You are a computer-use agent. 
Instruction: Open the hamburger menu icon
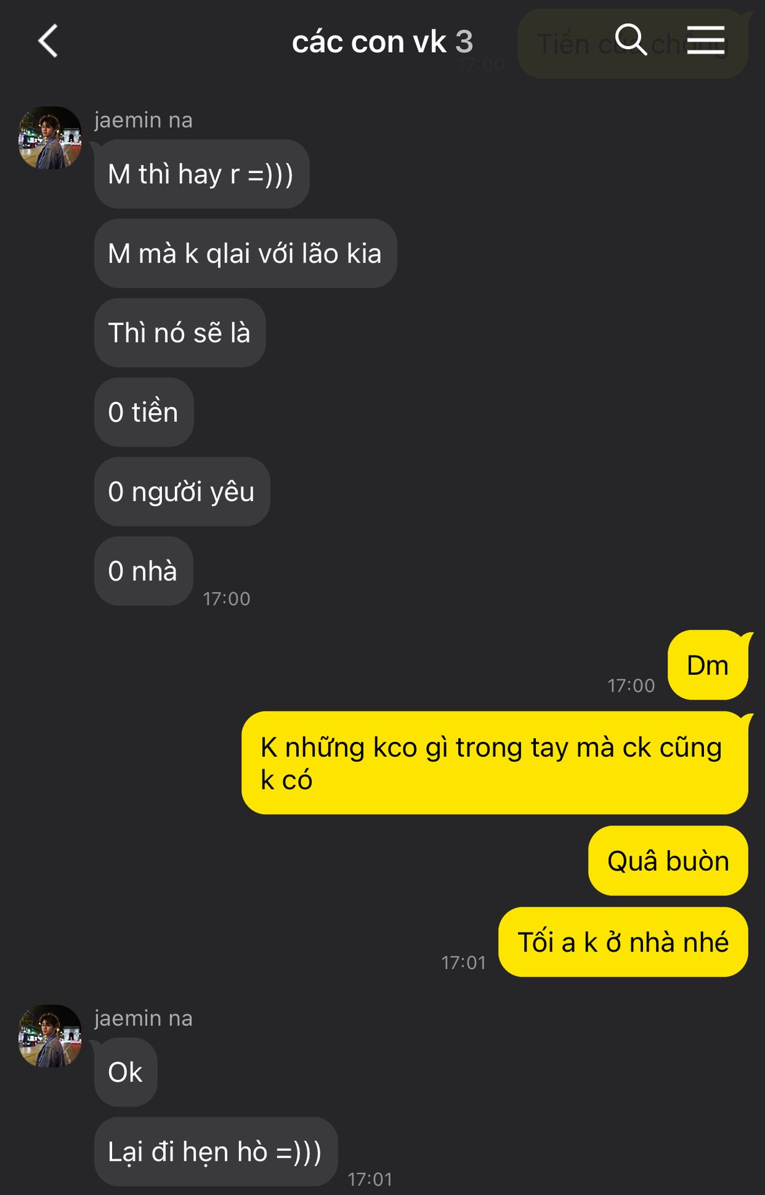706,40
